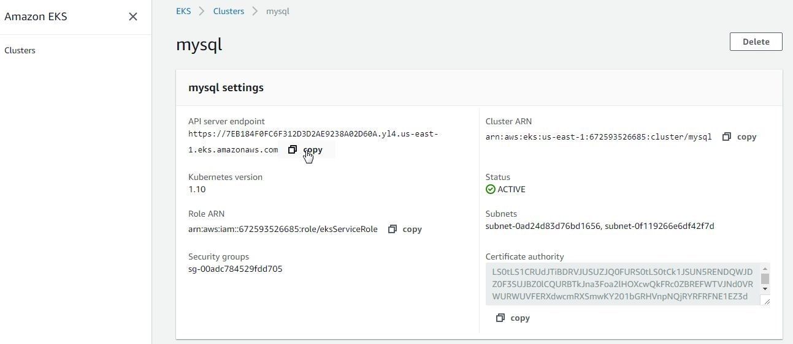Close the Amazon EKS side panel

[x=133, y=17]
